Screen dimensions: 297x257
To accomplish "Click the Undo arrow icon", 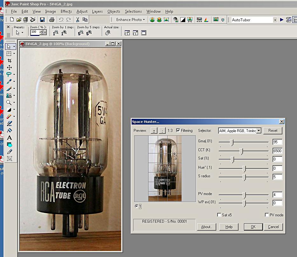I will point(61,19).
